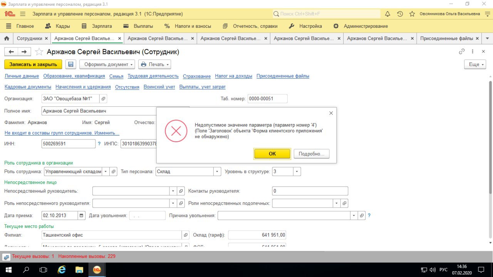Open Windows search on taskbar

(x=26, y=270)
